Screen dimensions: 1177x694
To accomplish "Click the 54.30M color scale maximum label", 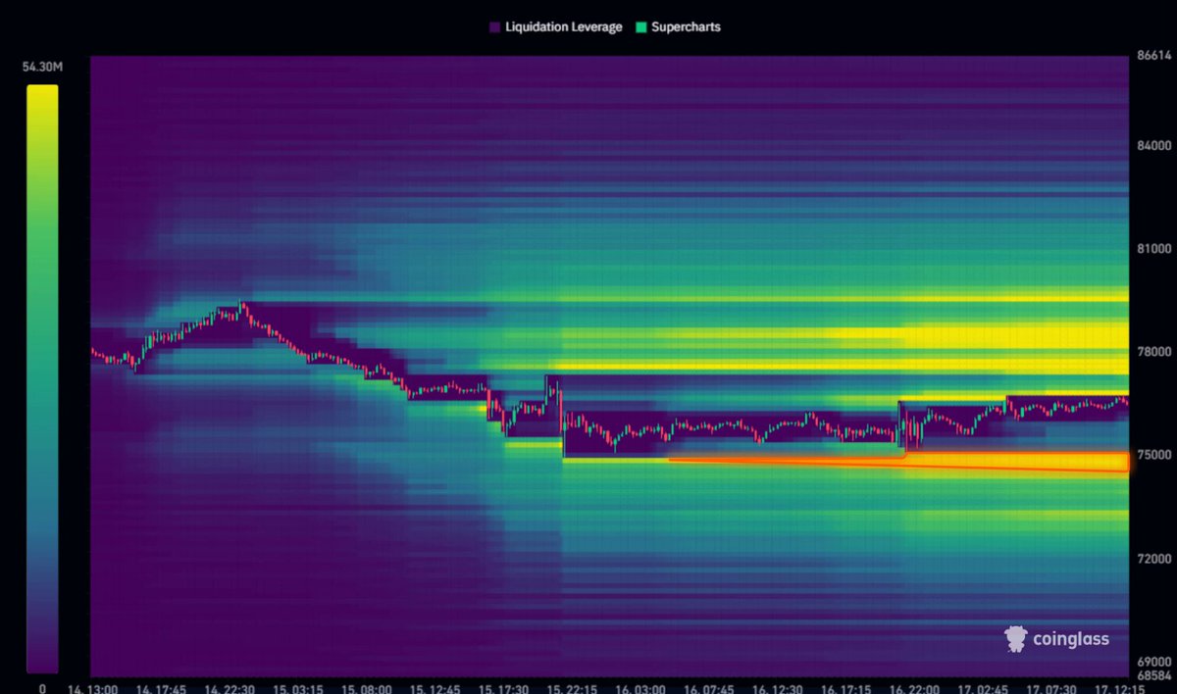I will pos(42,67).
